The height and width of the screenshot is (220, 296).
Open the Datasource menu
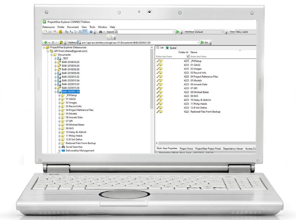(x=49, y=27)
